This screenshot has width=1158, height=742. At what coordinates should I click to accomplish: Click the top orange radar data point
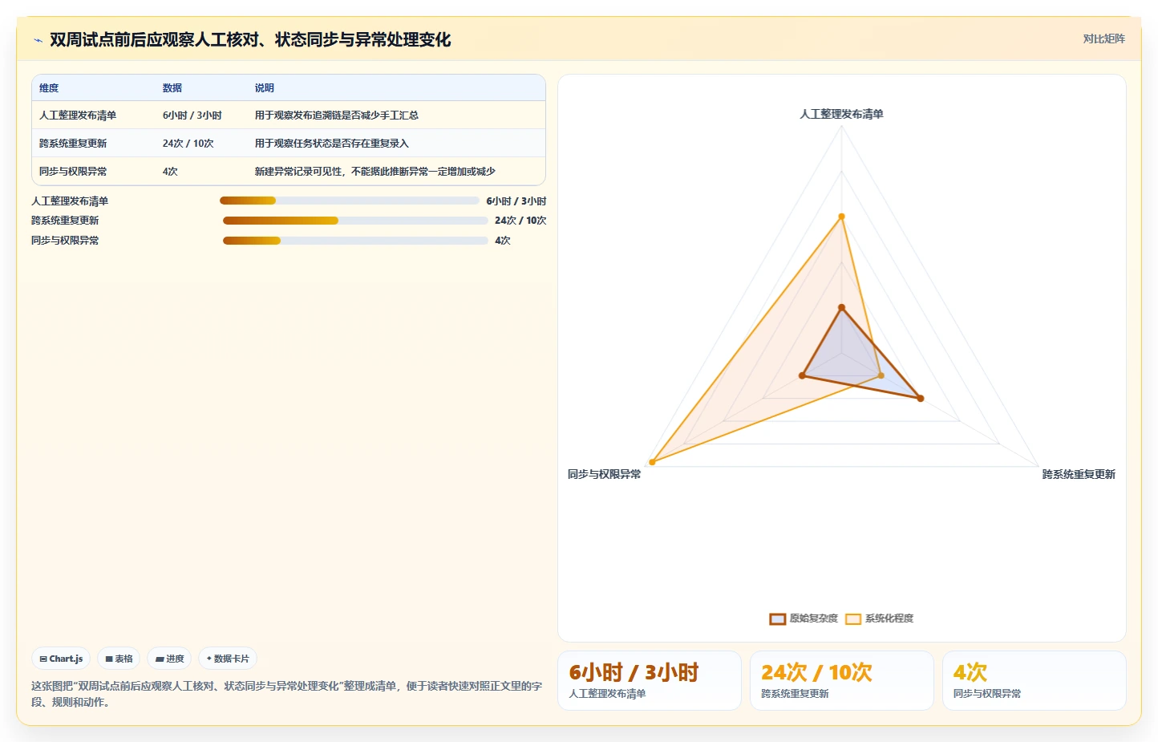pyautogui.click(x=841, y=217)
